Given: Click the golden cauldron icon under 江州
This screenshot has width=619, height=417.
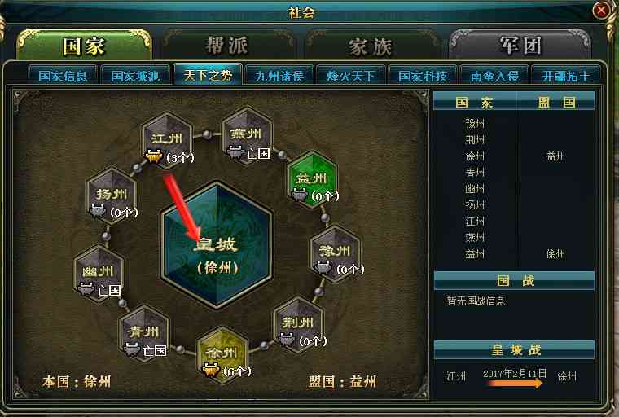Looking at the screenshot, I should point(154,156).
